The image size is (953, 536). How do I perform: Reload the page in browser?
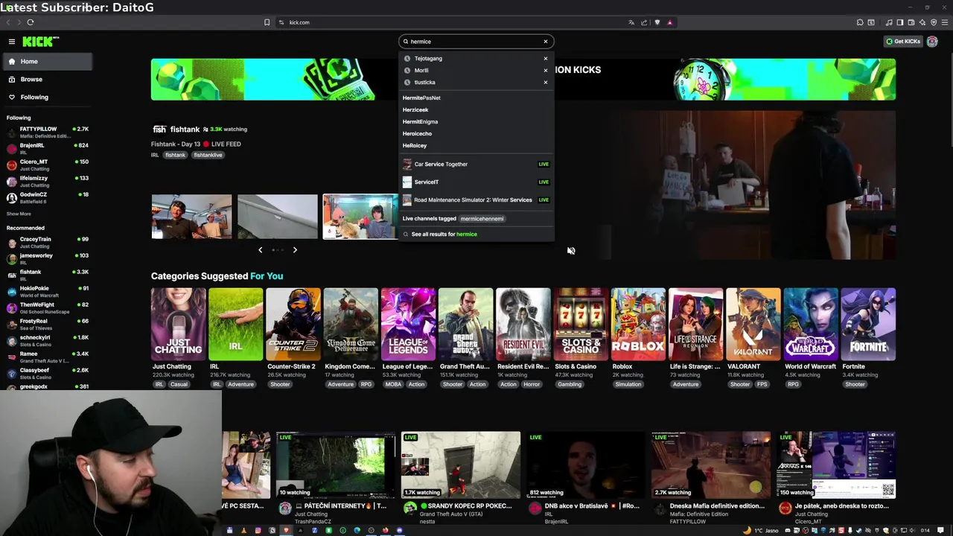point(31,22)
